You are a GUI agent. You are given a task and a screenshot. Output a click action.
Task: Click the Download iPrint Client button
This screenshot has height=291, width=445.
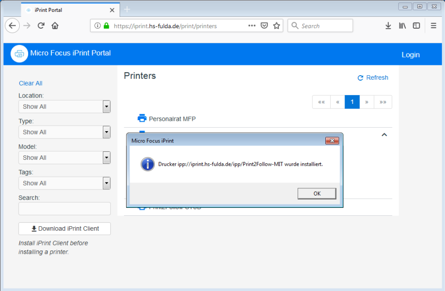tap(64, 228)
